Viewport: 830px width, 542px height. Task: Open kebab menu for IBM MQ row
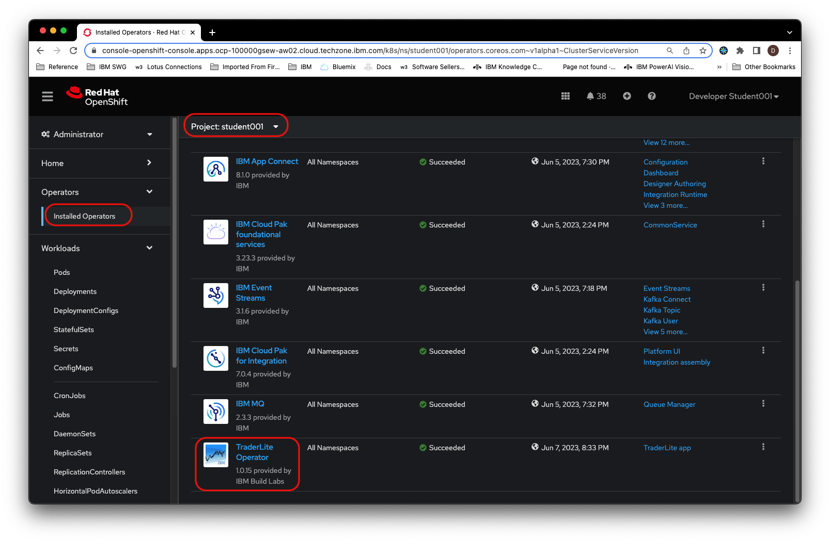click(763, 404)
